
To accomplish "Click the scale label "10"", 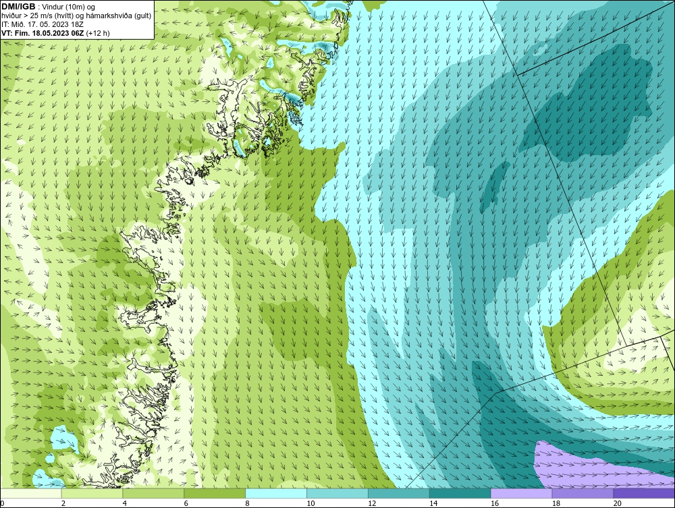I will click(x=310, y=503).
